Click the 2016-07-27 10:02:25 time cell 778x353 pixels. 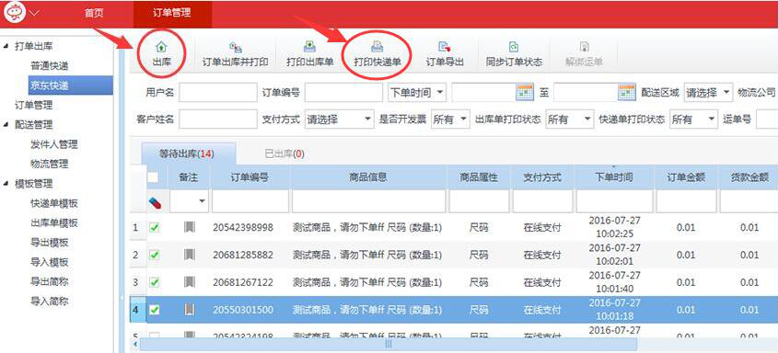pos(614,227)
